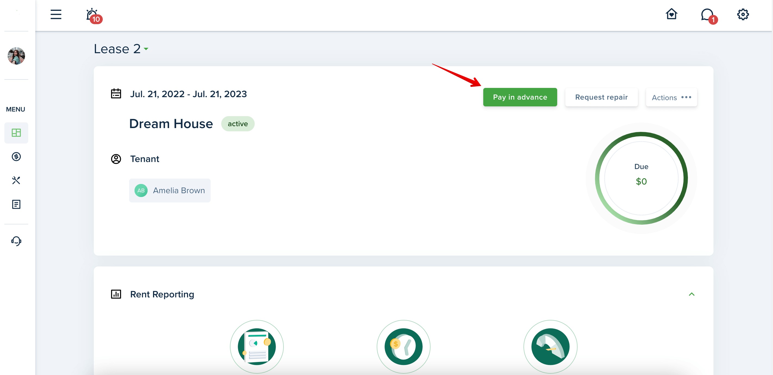Click the lease date range text
773x375 pixels.
pyautogui.click(x=188, y=94)
